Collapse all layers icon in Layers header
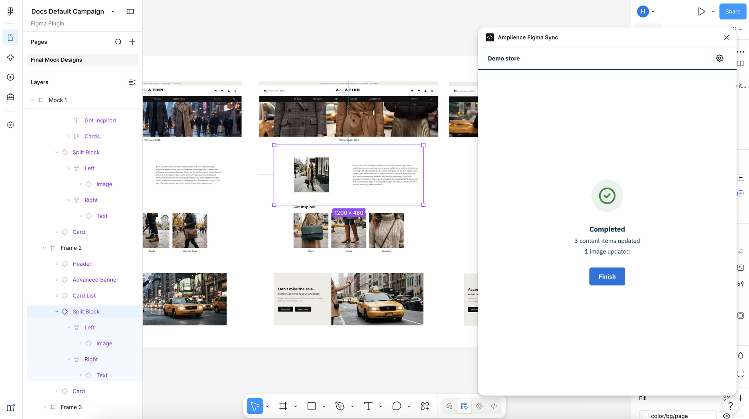This screenshot has height=419, width=749. 132,82
